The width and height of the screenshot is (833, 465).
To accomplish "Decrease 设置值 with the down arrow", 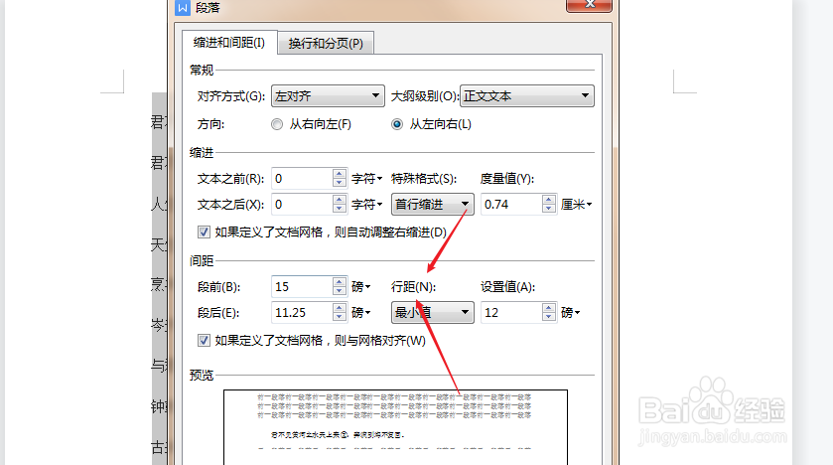I will tap(549, 317).
